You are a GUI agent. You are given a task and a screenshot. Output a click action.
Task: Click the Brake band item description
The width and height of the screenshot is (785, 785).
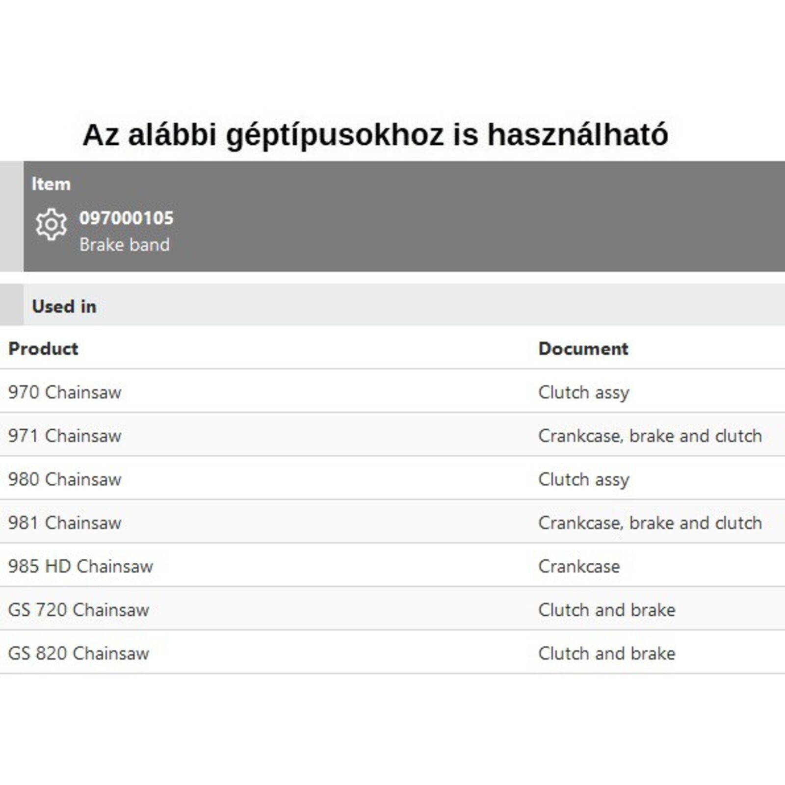[125, 244]
